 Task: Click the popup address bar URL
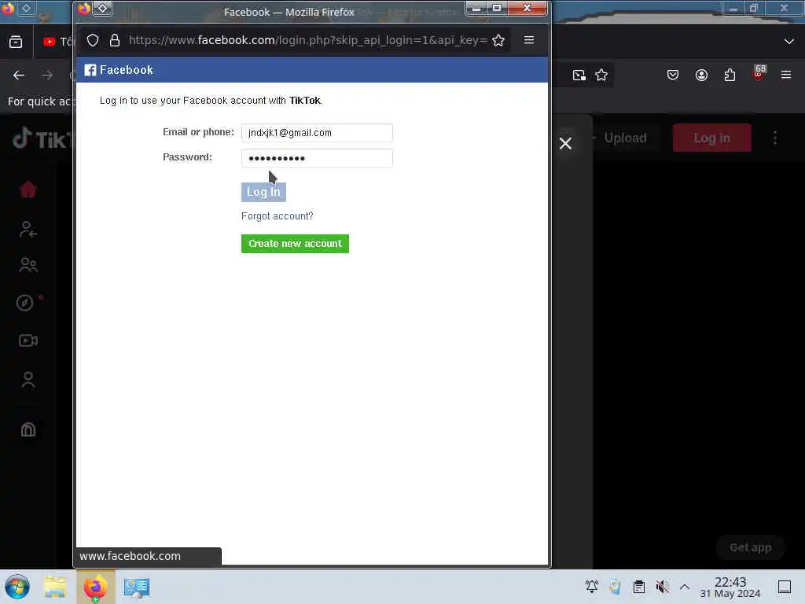308,40
